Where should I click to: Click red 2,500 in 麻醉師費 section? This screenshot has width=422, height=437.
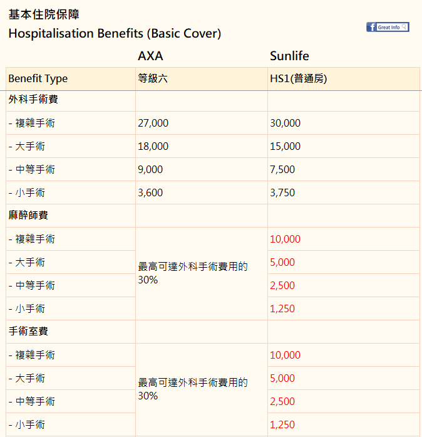coord(282,285)
